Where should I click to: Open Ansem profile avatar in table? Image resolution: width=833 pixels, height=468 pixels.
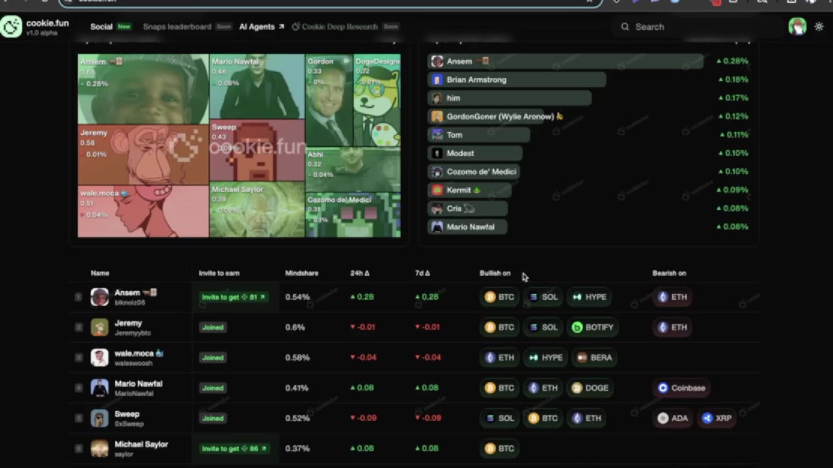100,297
